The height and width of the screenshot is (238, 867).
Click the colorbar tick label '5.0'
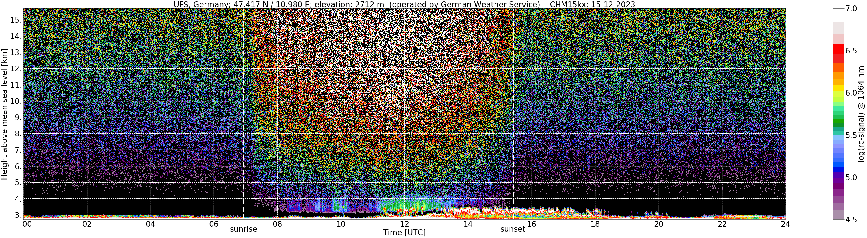(x=851, y=177)
